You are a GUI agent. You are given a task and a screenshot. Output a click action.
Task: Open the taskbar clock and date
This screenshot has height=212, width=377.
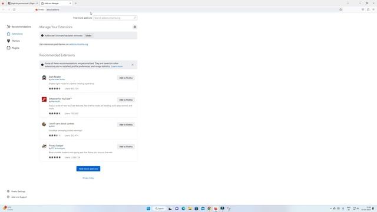point(366,208)
